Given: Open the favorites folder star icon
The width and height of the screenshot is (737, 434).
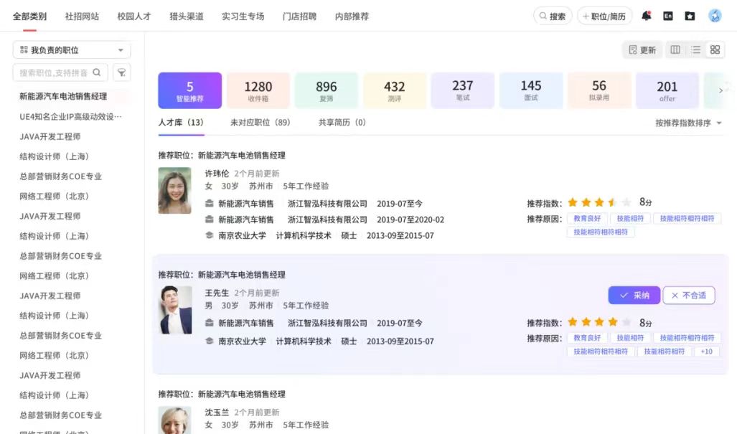Looking at the screenshot, I should click(690, 16).
